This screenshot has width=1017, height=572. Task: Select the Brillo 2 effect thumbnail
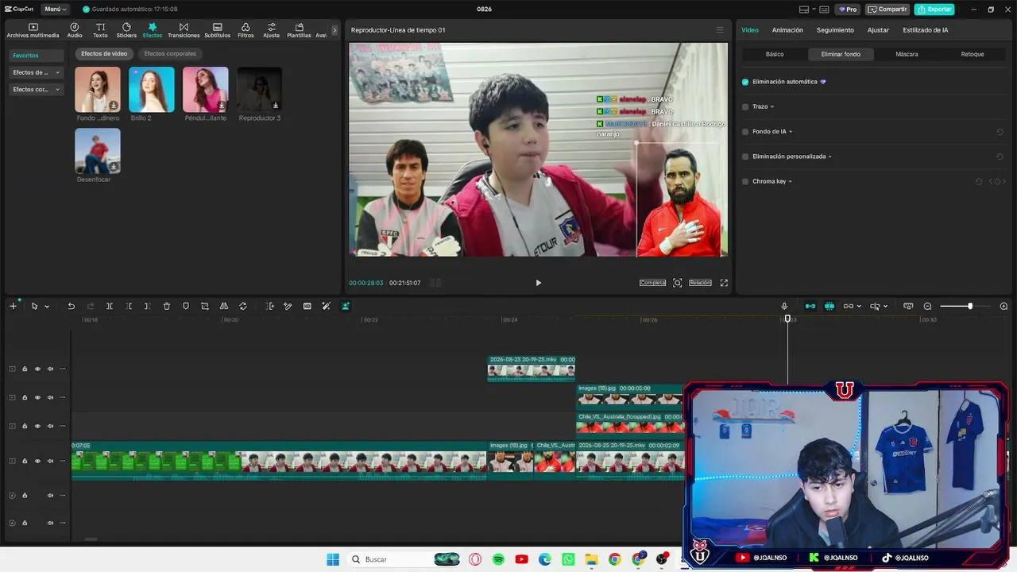[x=151, y=89]
